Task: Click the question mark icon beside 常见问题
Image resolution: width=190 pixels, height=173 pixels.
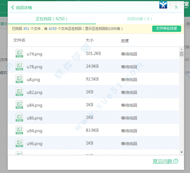Action: (x=176, y=161)
